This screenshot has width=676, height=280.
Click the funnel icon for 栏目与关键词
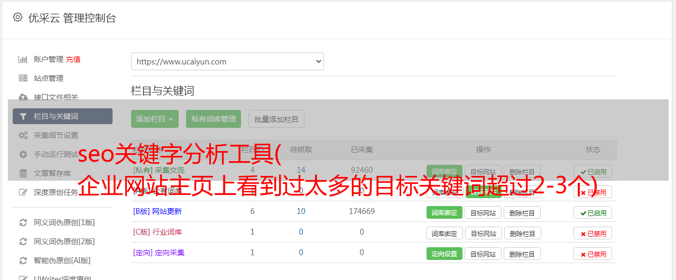point(23,116)
